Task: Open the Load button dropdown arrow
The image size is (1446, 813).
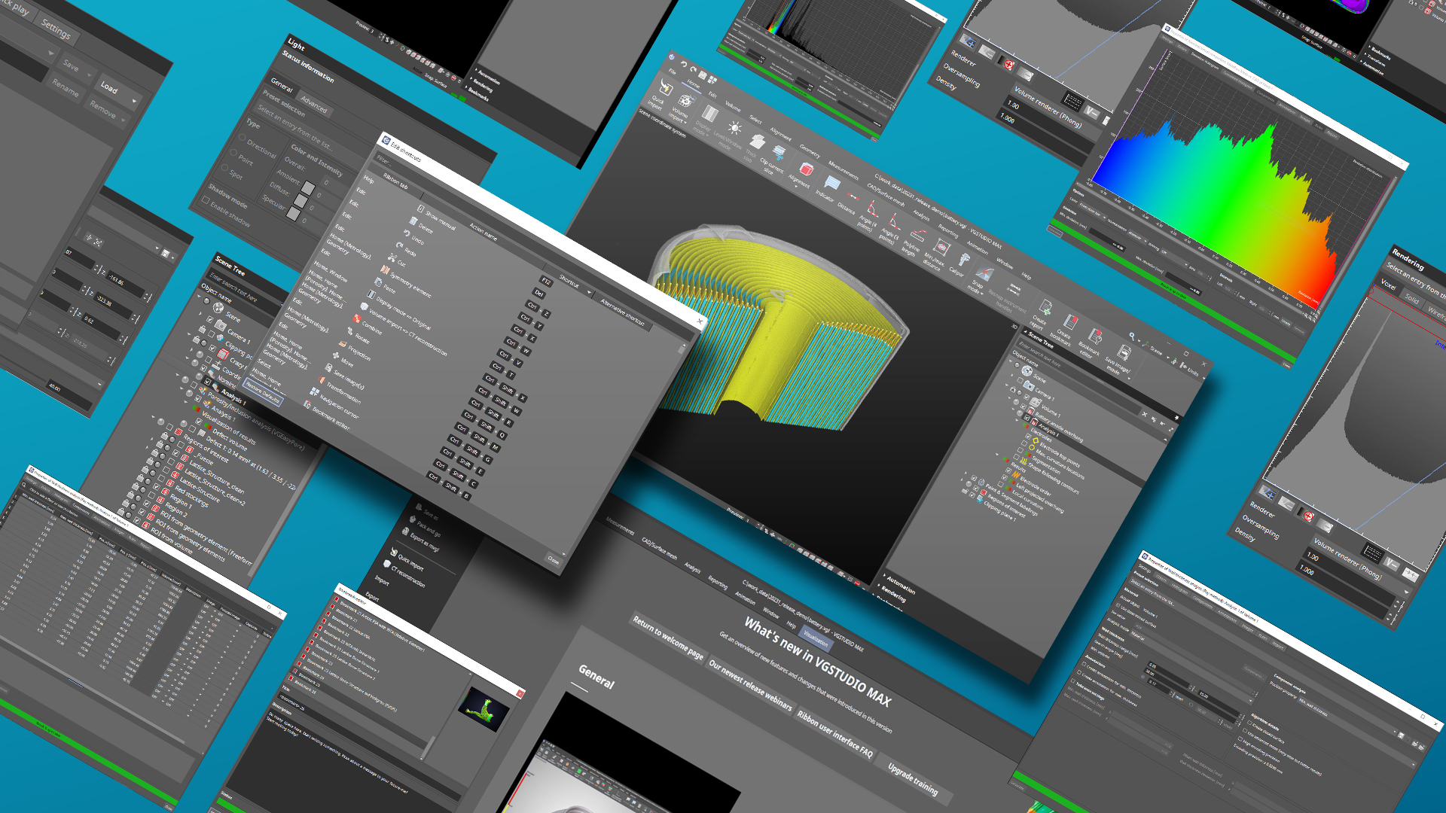Action: (134, 102)
